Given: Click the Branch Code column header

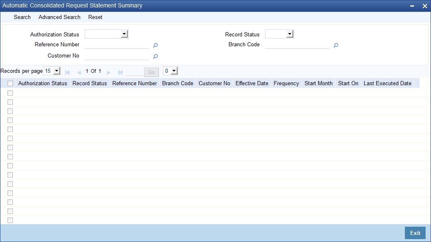Looking at the screenshot, I should pyautogui.click(x=178, y=83).
